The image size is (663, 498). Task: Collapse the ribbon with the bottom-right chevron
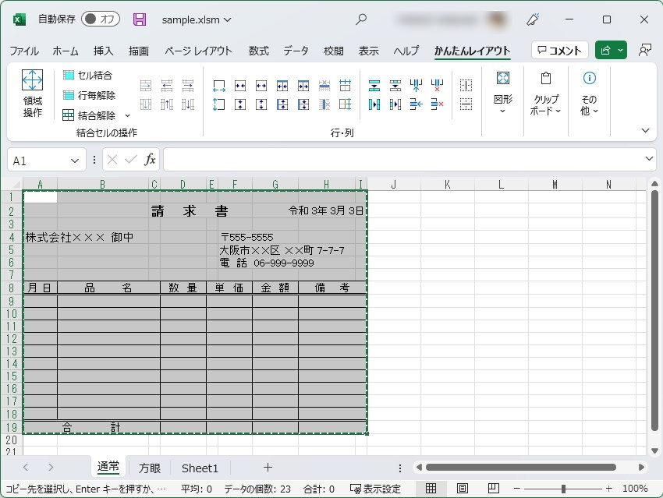[645, 131]
